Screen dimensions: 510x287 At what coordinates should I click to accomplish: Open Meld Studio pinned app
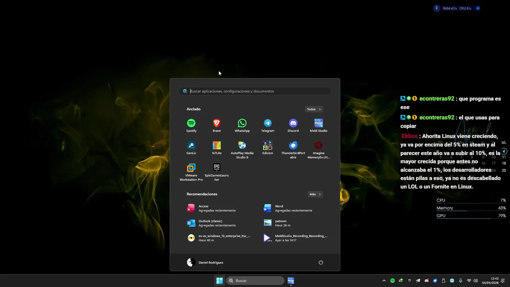pos(319,126)
